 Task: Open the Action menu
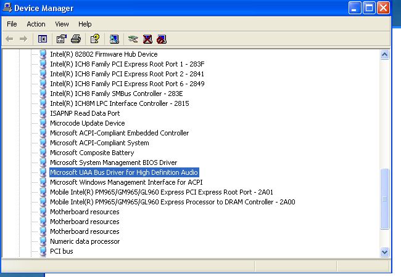tap(36, 24)
